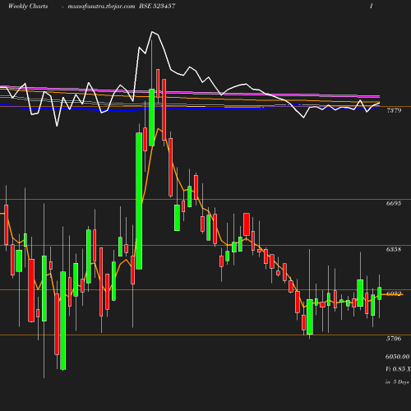411x411 pixels.
Task: Click the 5706 price level label
Action: (394, 339)
